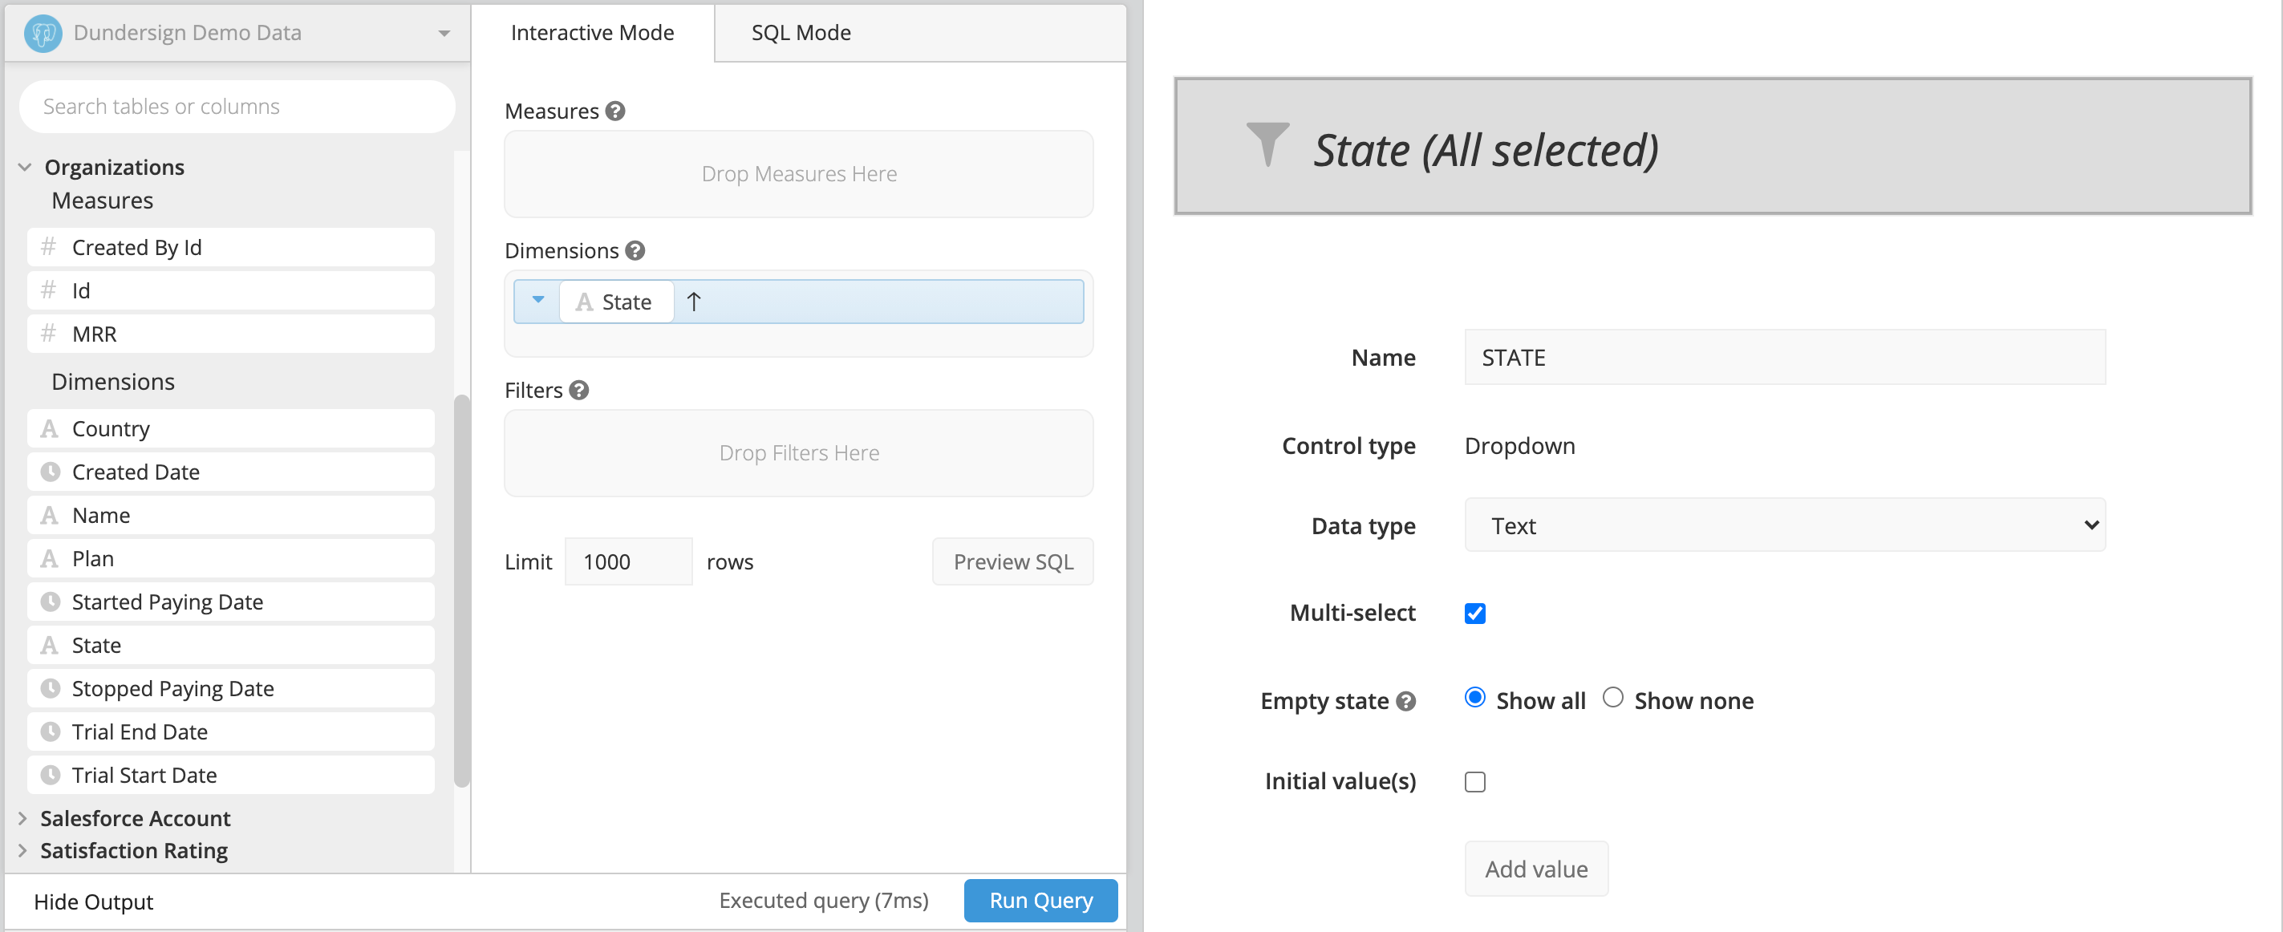This screenshot has height=932, width=2283.
Task: Click the clock icon beside Created Date
Action: click(x=51, y=472)
